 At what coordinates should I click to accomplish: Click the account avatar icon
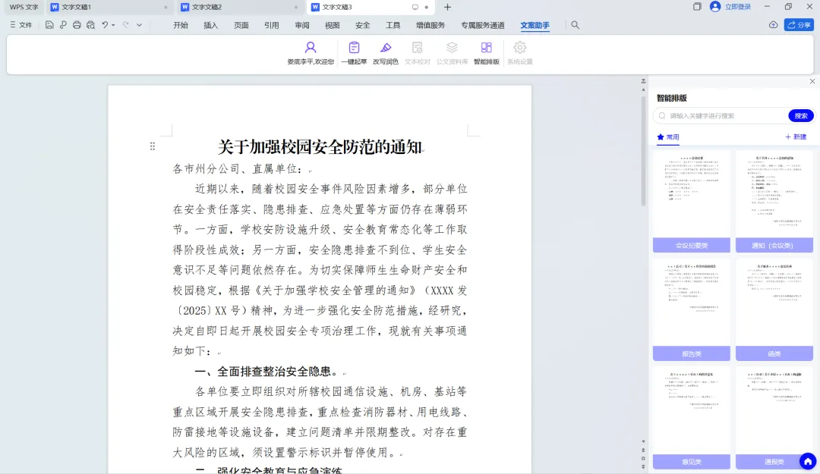point(715,7)
